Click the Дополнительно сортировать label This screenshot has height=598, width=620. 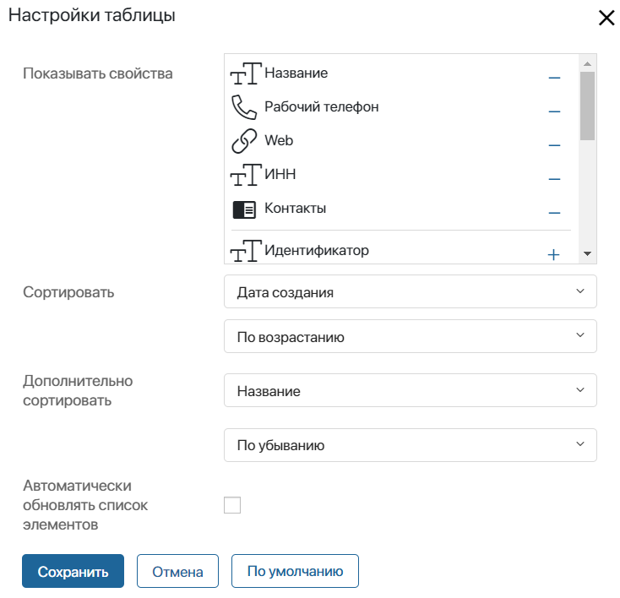[x=78, y=391]
